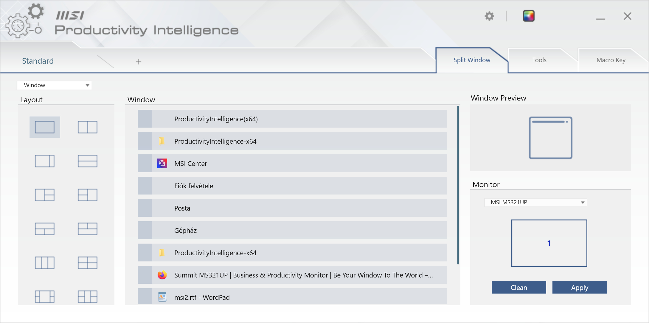Viewport: 649px width, 323px height.
Task: Select the center pane with split sides layout
Action: point(45,297)
